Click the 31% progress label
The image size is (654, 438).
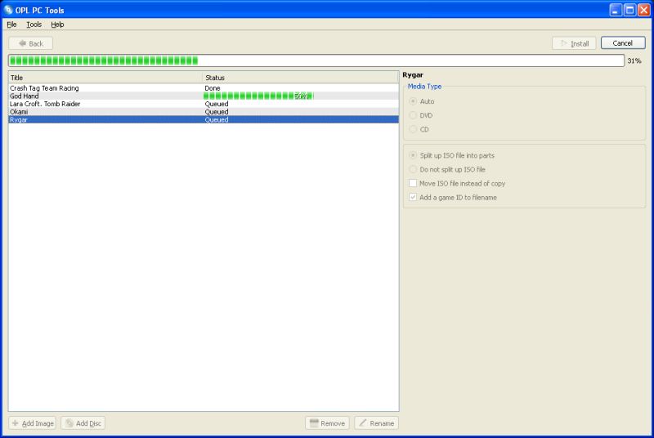pos(634,60)
